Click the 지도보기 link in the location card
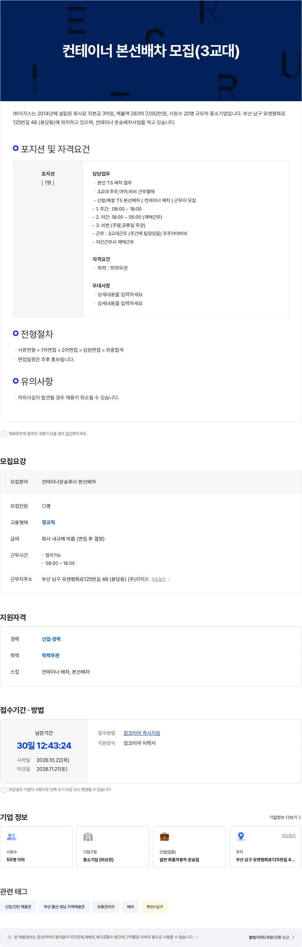The height and width of the screenshot is (947, 302). coord(288,836)
